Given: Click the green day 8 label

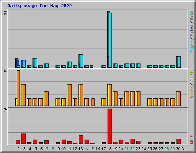Looking at the screenshot, I should pyautogui.click(x=53, y=149).
